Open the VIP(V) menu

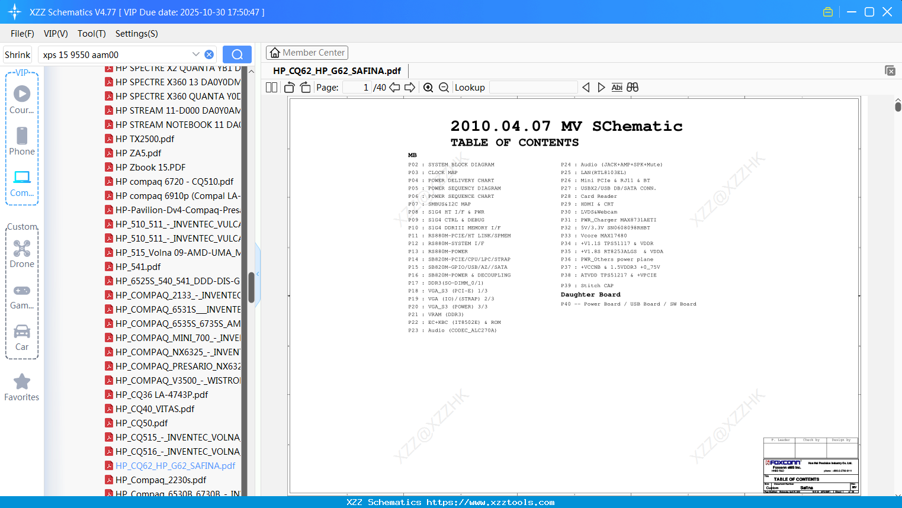click(56, 34)
